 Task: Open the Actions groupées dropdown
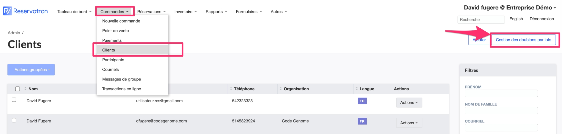[31, 70]
